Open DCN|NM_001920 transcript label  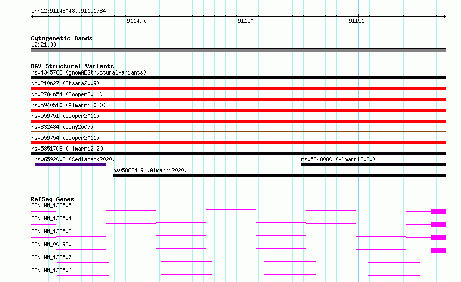51,244
